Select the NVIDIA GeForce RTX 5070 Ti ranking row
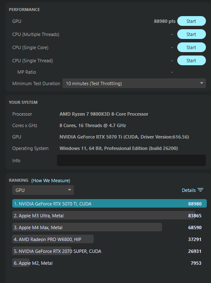 [109, 204]
